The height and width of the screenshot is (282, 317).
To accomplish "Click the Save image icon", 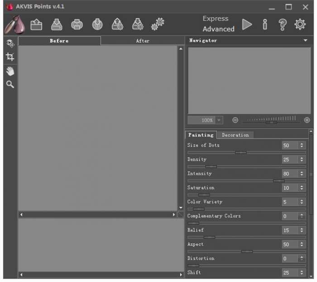I will point(57,24).
